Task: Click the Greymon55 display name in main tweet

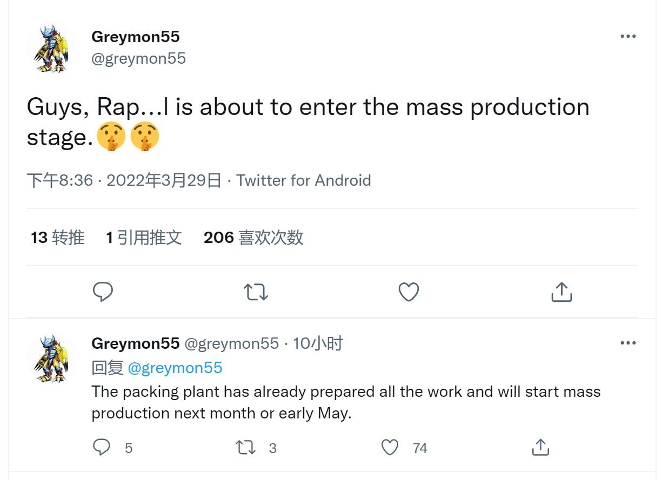Action: coord(136,37)
